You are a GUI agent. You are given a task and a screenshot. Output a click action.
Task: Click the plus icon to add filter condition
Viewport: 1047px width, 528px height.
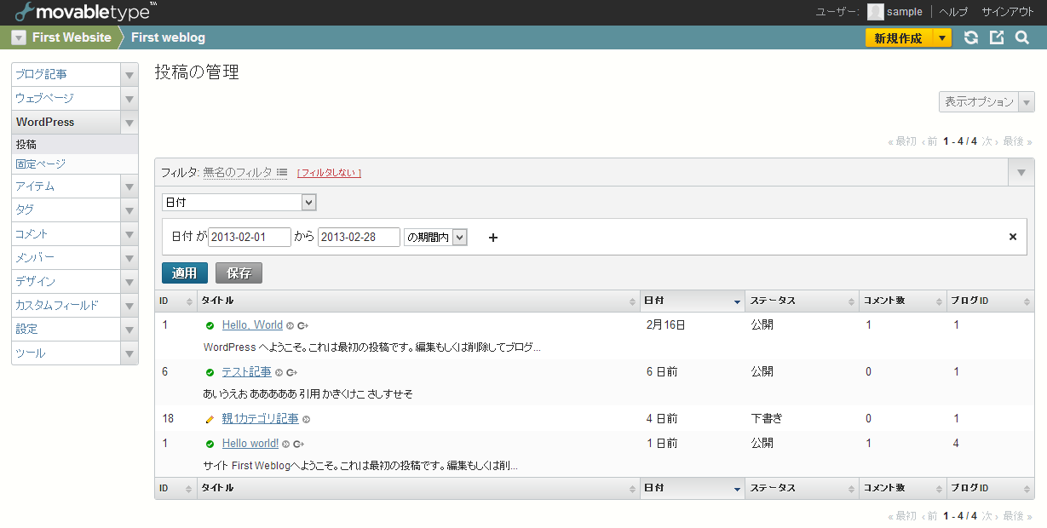pyautogui.click(x=492, y=238)
